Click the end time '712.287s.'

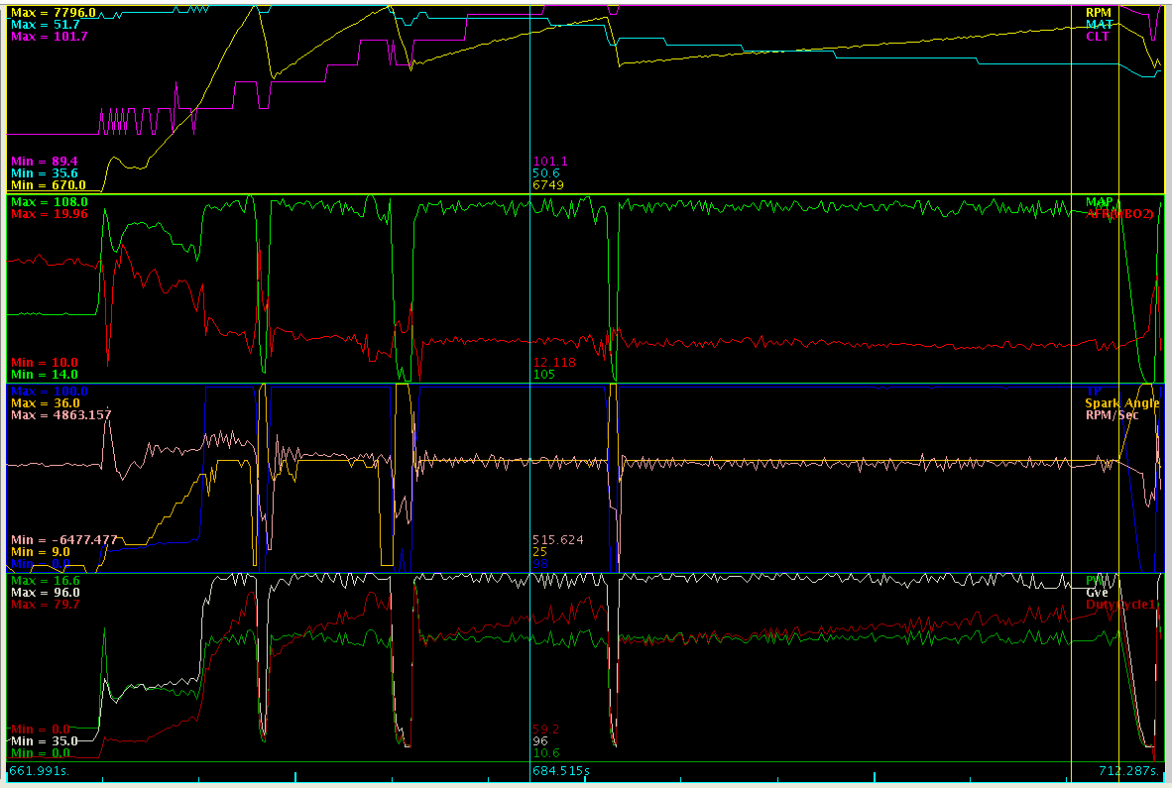pos(1128,771)
